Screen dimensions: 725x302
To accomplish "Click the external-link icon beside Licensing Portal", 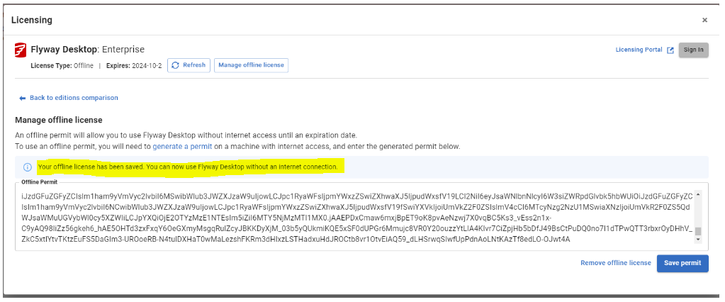I will (x=670, y=50).
